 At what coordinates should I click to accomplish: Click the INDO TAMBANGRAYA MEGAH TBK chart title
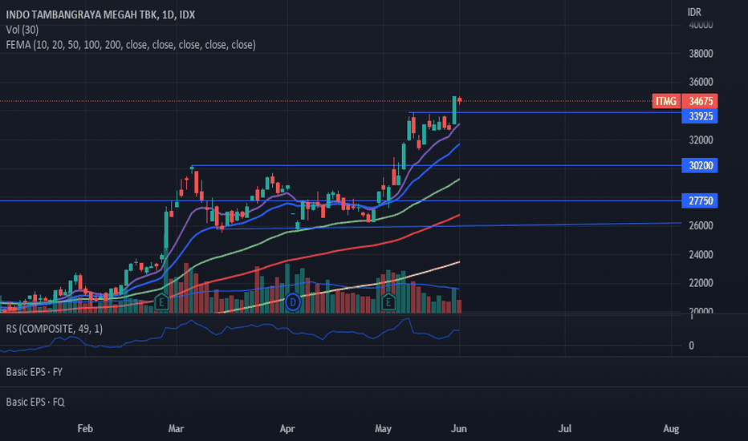[x=100, y=14]
